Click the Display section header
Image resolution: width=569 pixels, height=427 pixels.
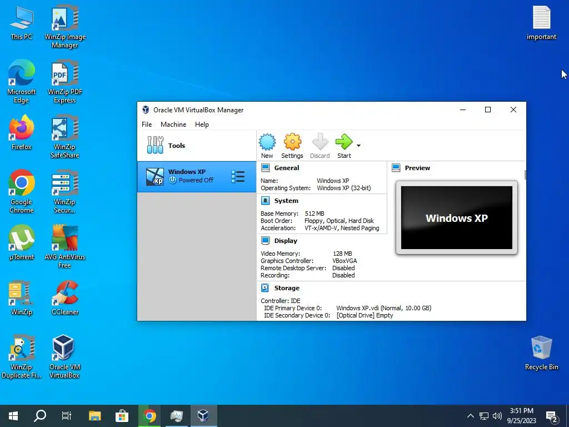(x=286, y=240)
